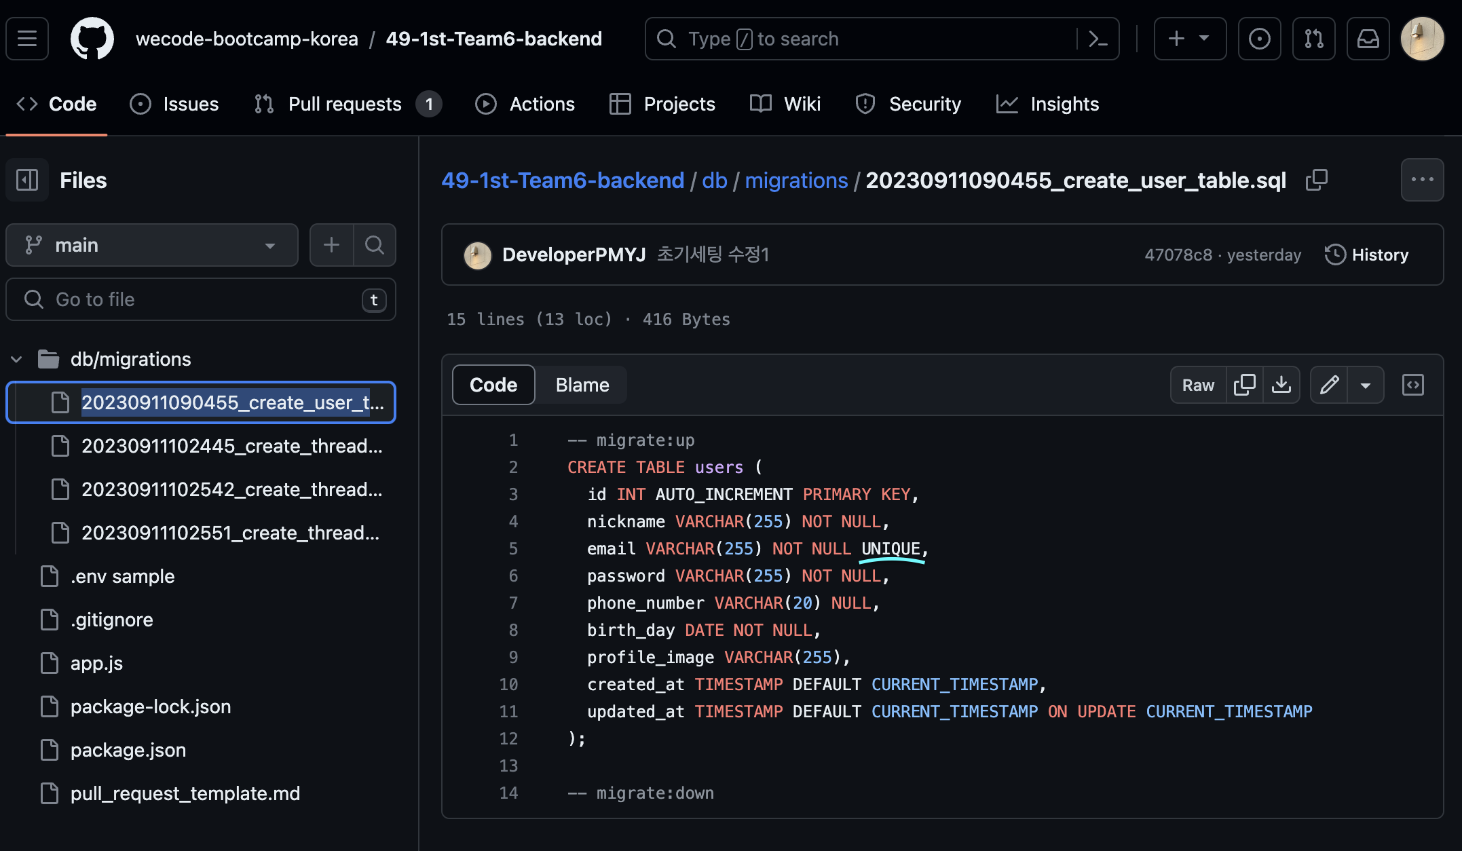View file History
The width and height of the screenshot is (1462, 851).
pos(1366,254)
